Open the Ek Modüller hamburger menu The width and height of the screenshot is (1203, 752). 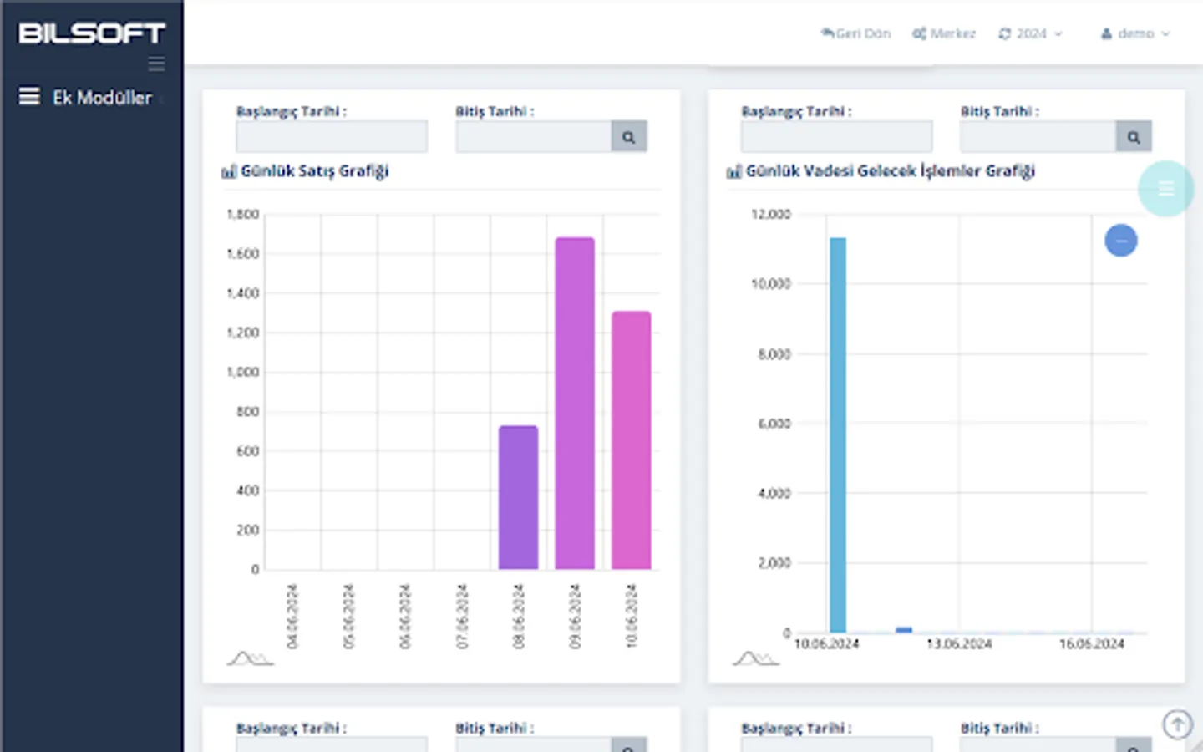tap(29, 97)
